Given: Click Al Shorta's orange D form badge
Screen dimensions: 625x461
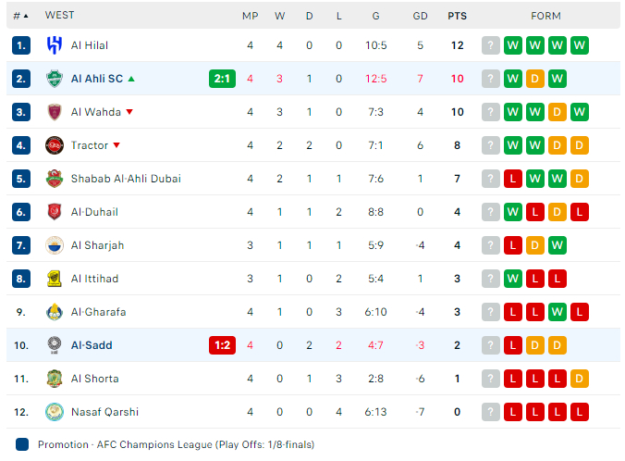Looking at the screenshot, I should (580, 379).
